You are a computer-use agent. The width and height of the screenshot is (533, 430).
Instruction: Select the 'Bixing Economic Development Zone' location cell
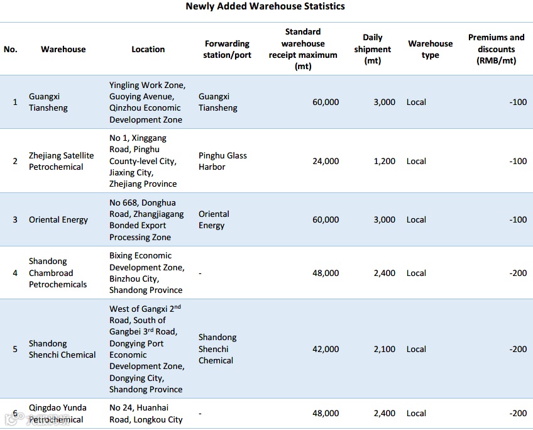point(147,273)
